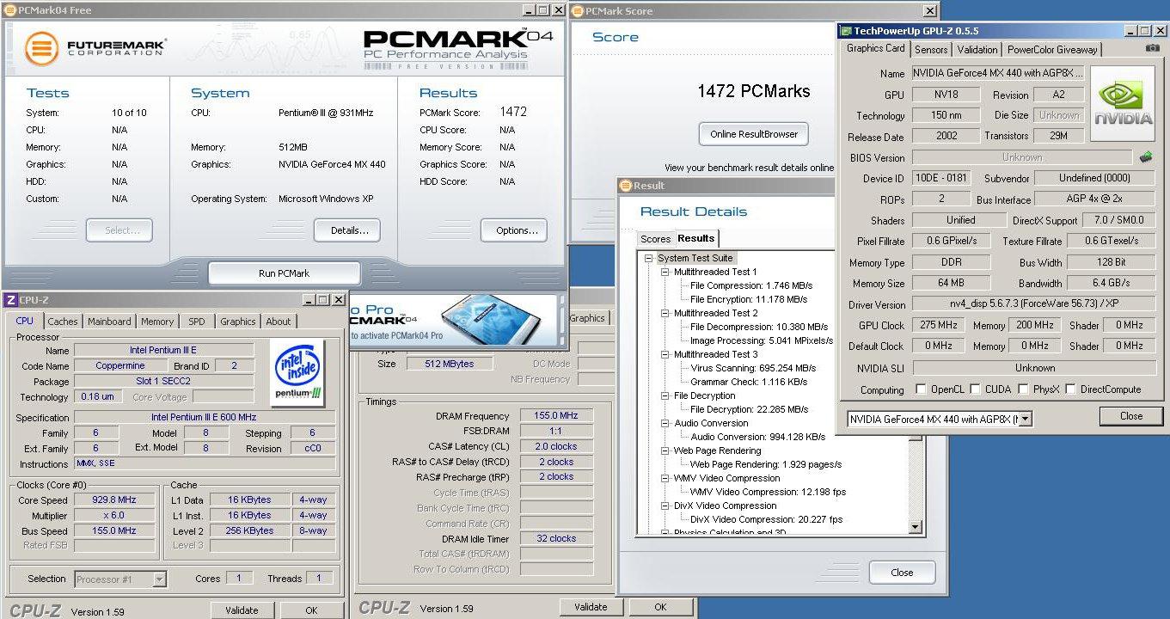The width and height of the screenshot is (1170, 619).
Task: Click Validate in the CPU tab CPU-Z window
Action: [x=242, y=610]
